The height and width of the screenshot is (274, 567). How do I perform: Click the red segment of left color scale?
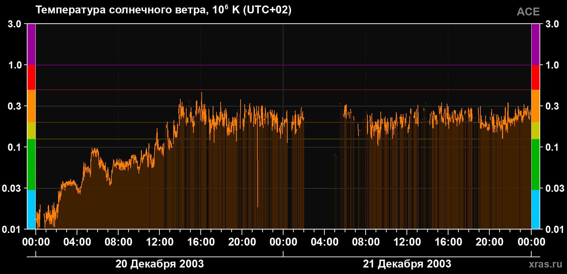click(31, 77)
